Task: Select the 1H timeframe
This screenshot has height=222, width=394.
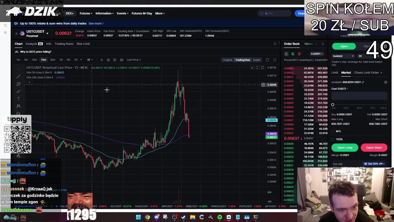Action: tap(61, 60)
